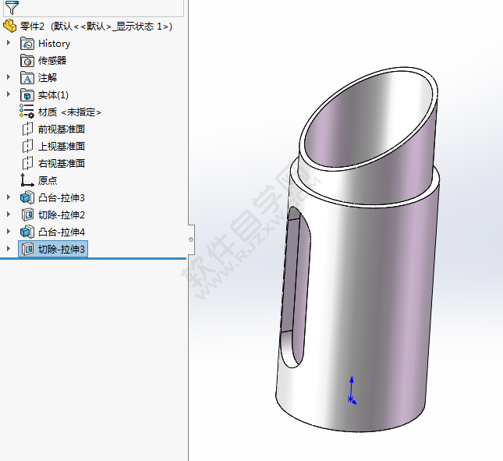
Task: Select the 实体(1) label
Action: pos(53,95)
